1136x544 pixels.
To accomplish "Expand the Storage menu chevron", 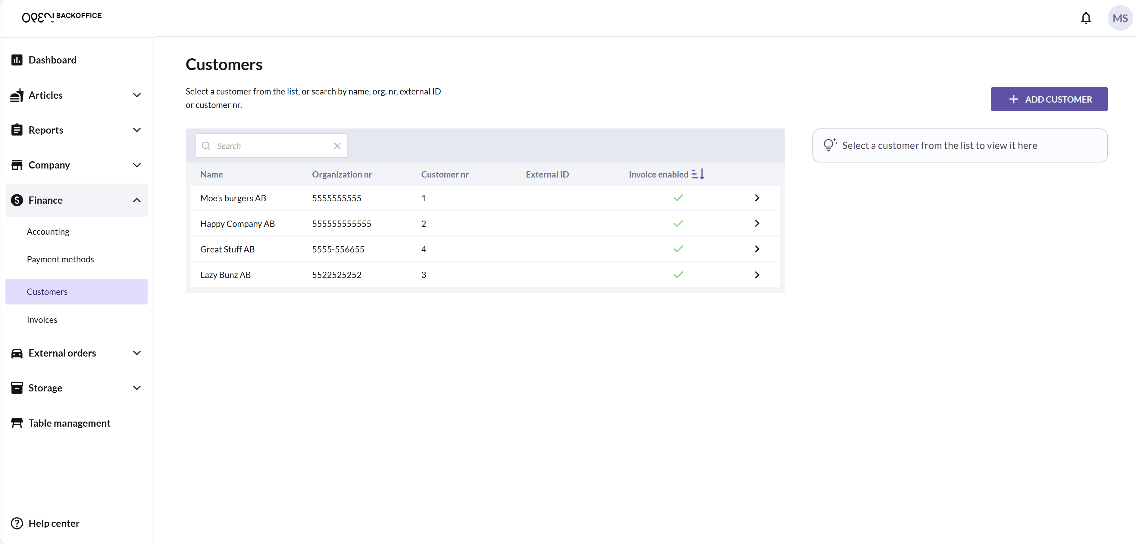I will pyautogui.click(x=137, y=388).
